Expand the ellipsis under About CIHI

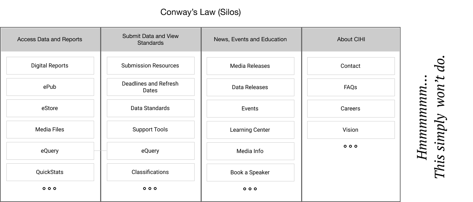point(350,146)
